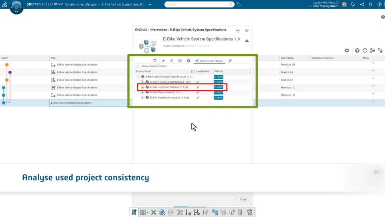Open the fourth dialog tab icon

click(180, 61)
